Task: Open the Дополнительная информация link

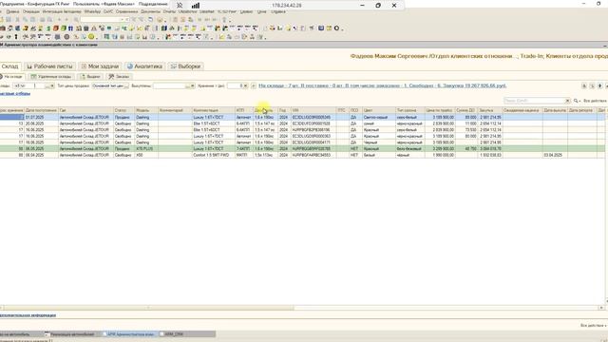Action: pyautogui.click(x=28, y=315)
